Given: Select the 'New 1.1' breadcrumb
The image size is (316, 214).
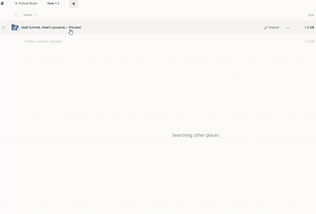Looking at the screenshot, I should [53, 4].
